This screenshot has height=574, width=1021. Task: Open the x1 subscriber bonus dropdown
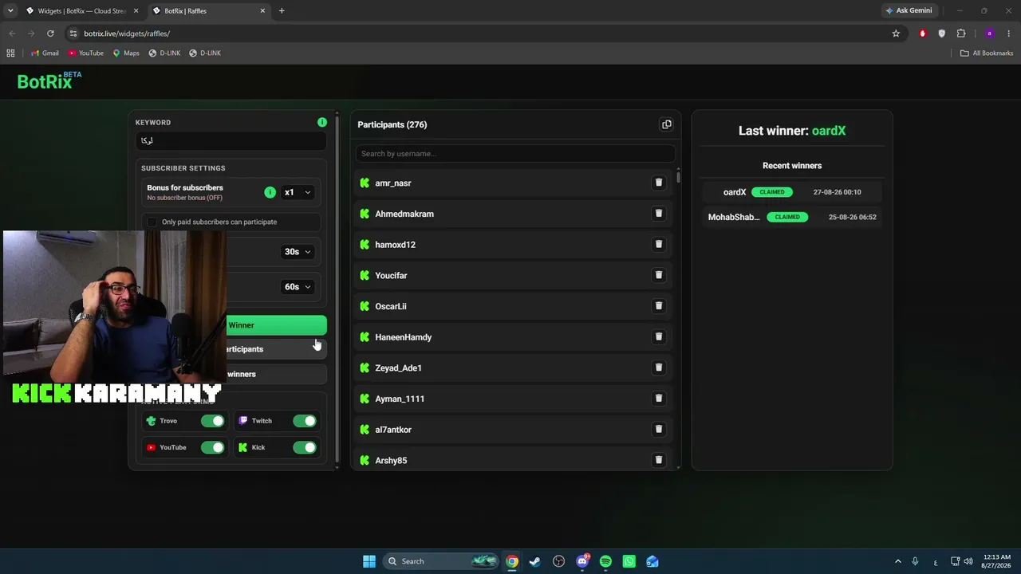(x=298, y=192)
